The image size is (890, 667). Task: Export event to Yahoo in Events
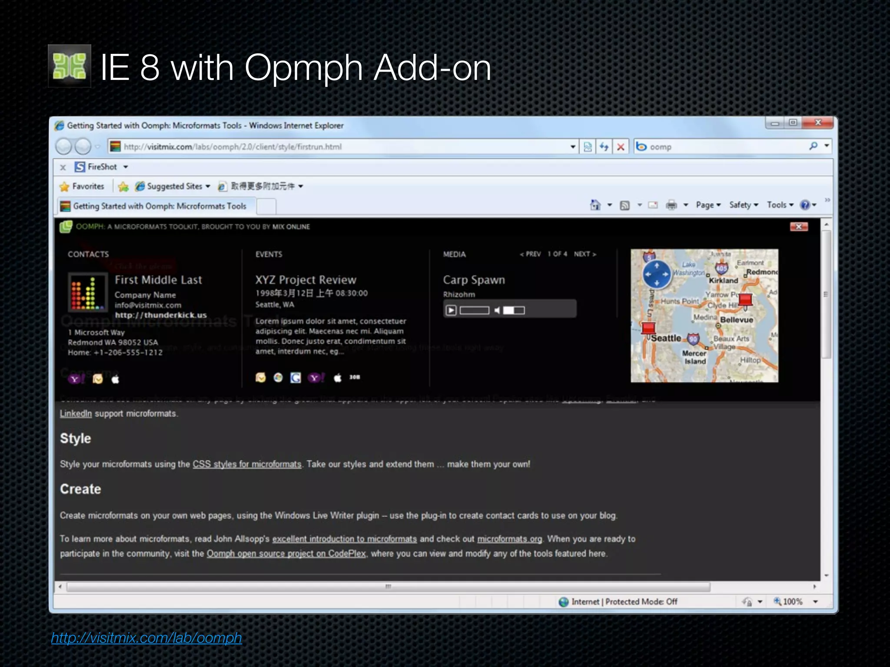tap(316, 377)
